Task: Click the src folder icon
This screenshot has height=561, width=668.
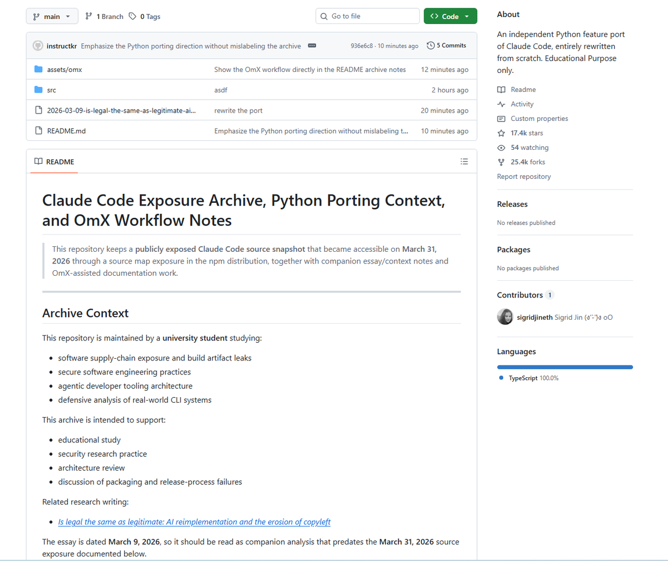Action: click(x=38, y=90)
